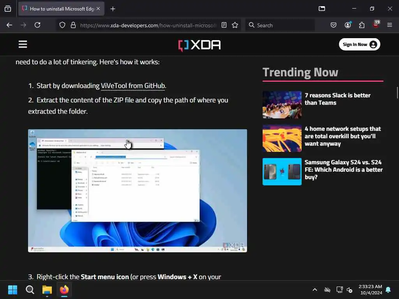Open Firefox application menu

[390, 25]
